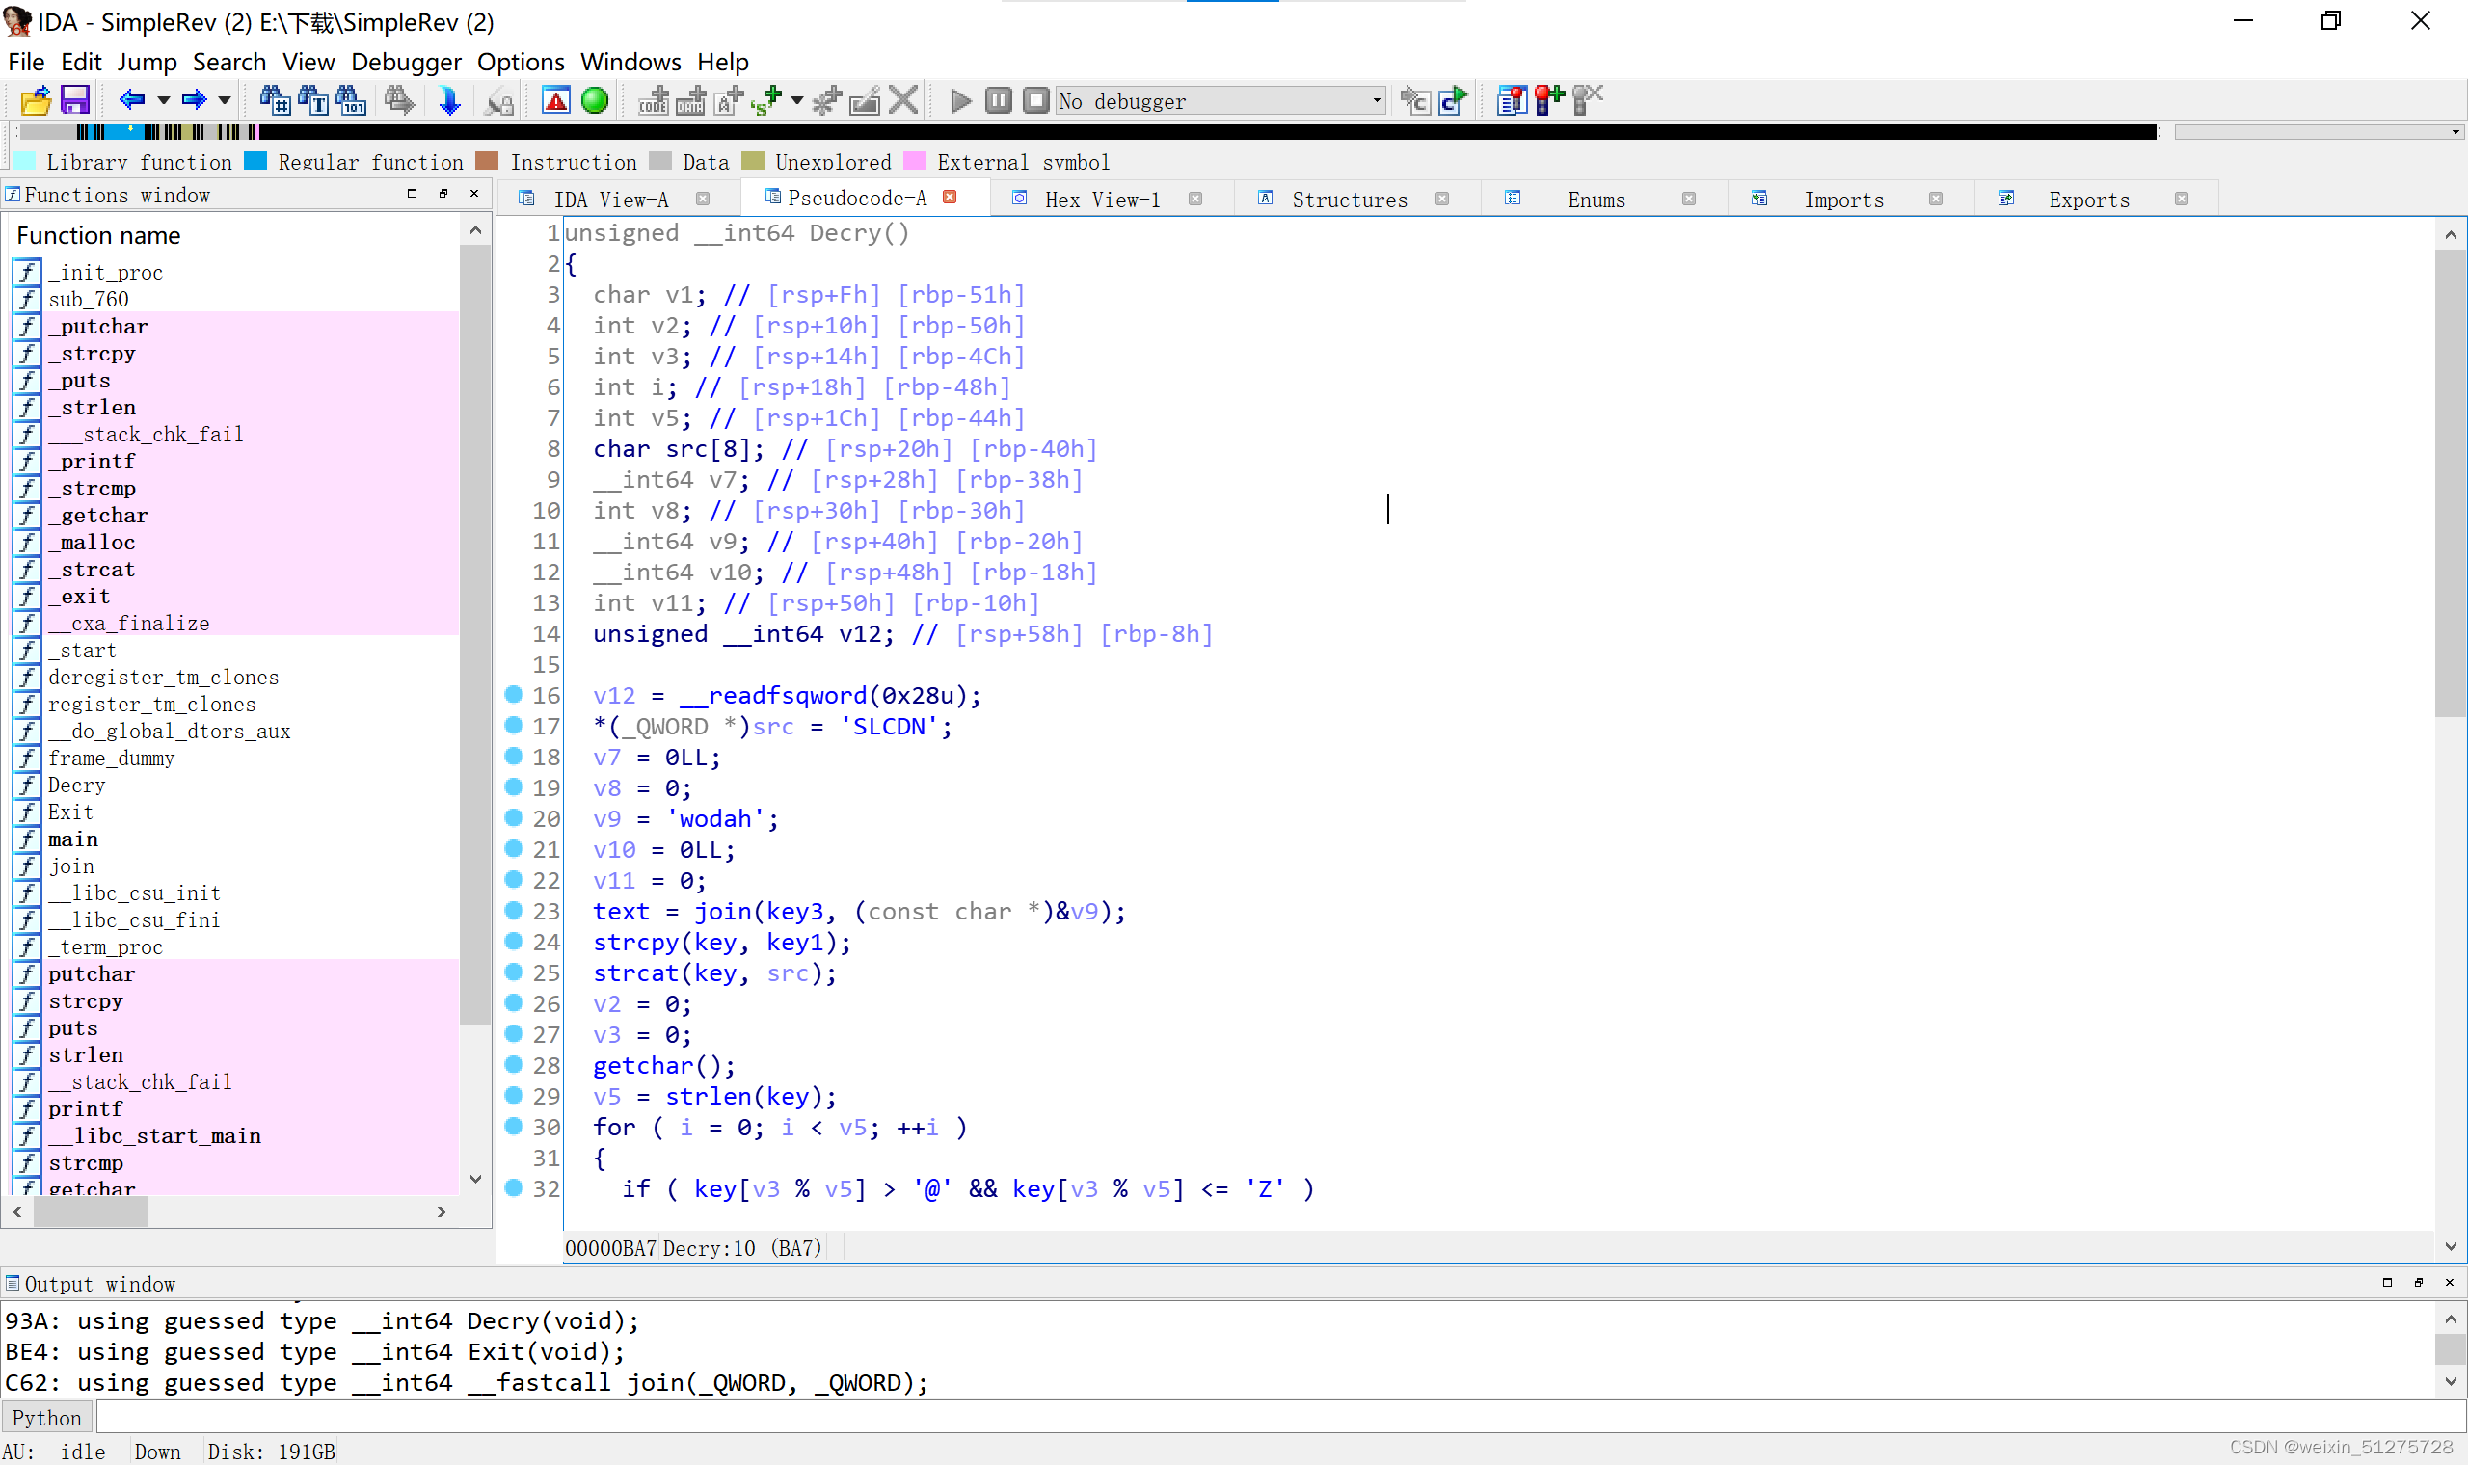Click the grayed search-next binoculars icon
Screen dimensions: 2468x1465
coord(400,100)
